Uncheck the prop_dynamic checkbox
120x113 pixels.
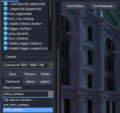tap(5, 33)
